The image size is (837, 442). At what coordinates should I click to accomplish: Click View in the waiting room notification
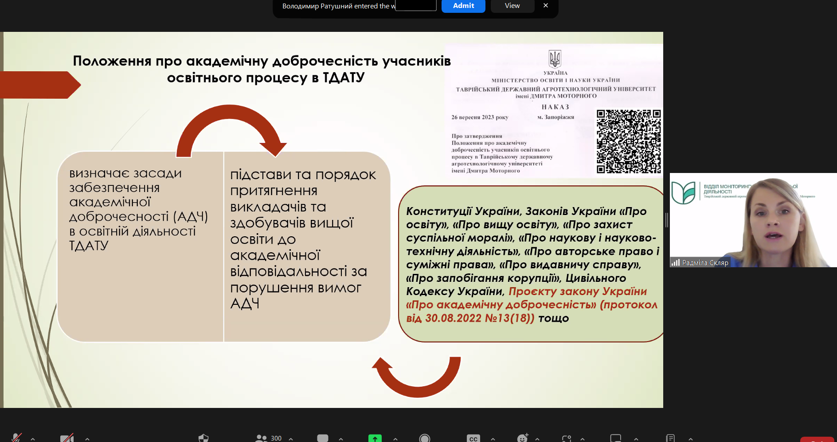tap(512, 6)
